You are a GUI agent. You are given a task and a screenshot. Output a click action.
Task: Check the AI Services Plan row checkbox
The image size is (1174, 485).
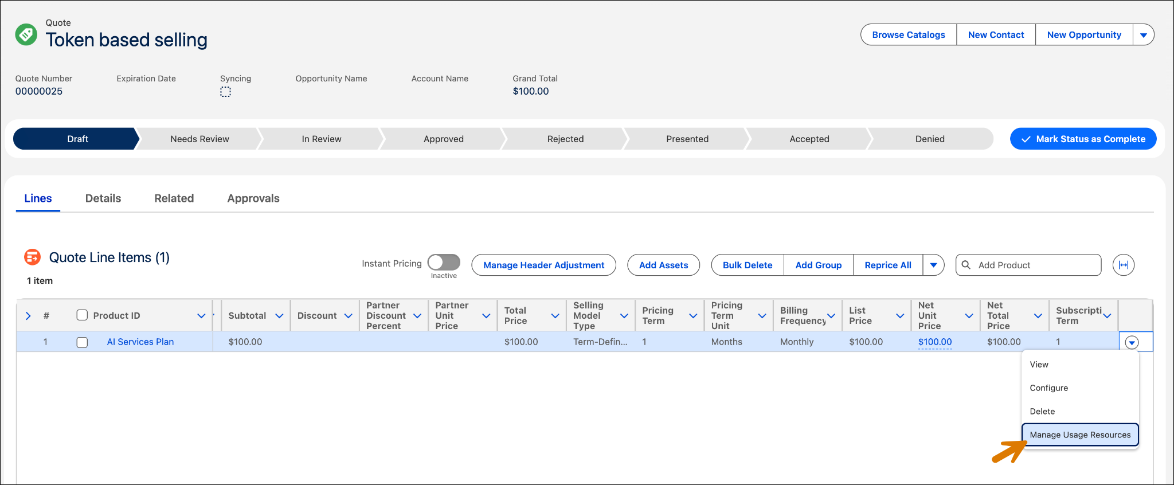(82, 342)
